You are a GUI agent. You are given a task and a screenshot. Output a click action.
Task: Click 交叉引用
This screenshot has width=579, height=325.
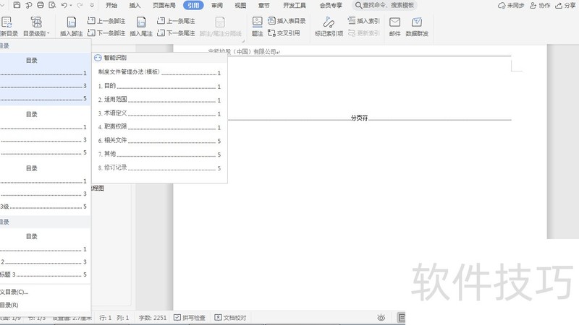point(284,33)
